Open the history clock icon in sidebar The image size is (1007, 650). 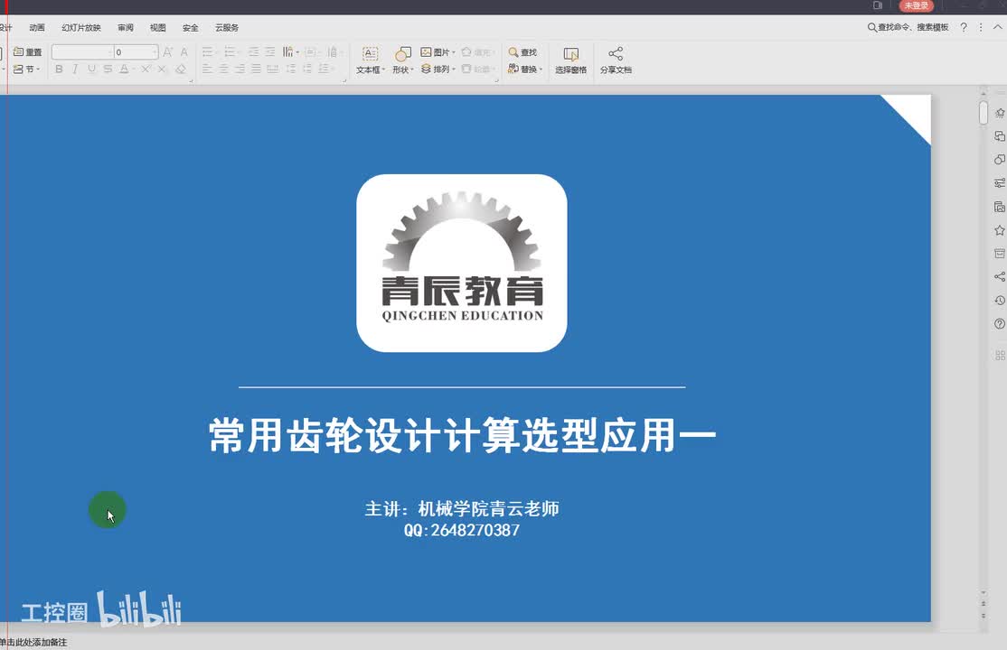point(999,301)
